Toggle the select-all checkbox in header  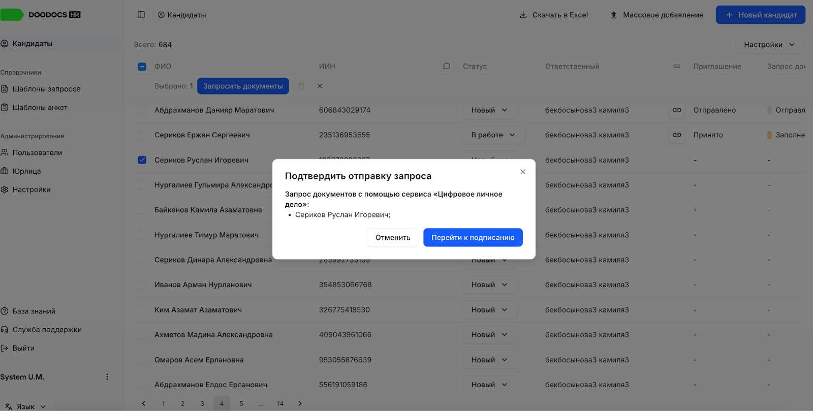click(142, 67)
